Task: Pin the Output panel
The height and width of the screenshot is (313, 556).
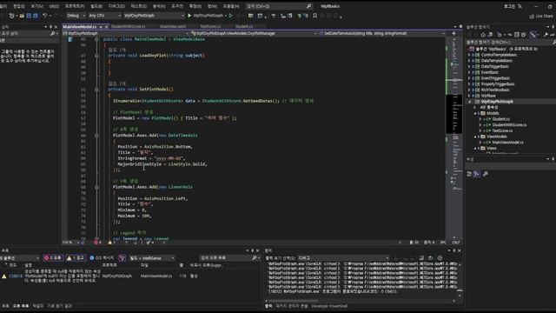Action: pyautogui.click(x=453, y=250)
